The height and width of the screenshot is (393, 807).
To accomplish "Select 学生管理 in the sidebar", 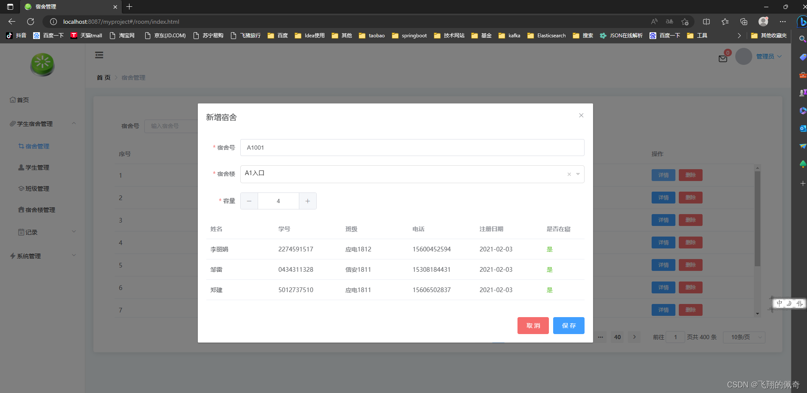I will [x=37, y=167].
